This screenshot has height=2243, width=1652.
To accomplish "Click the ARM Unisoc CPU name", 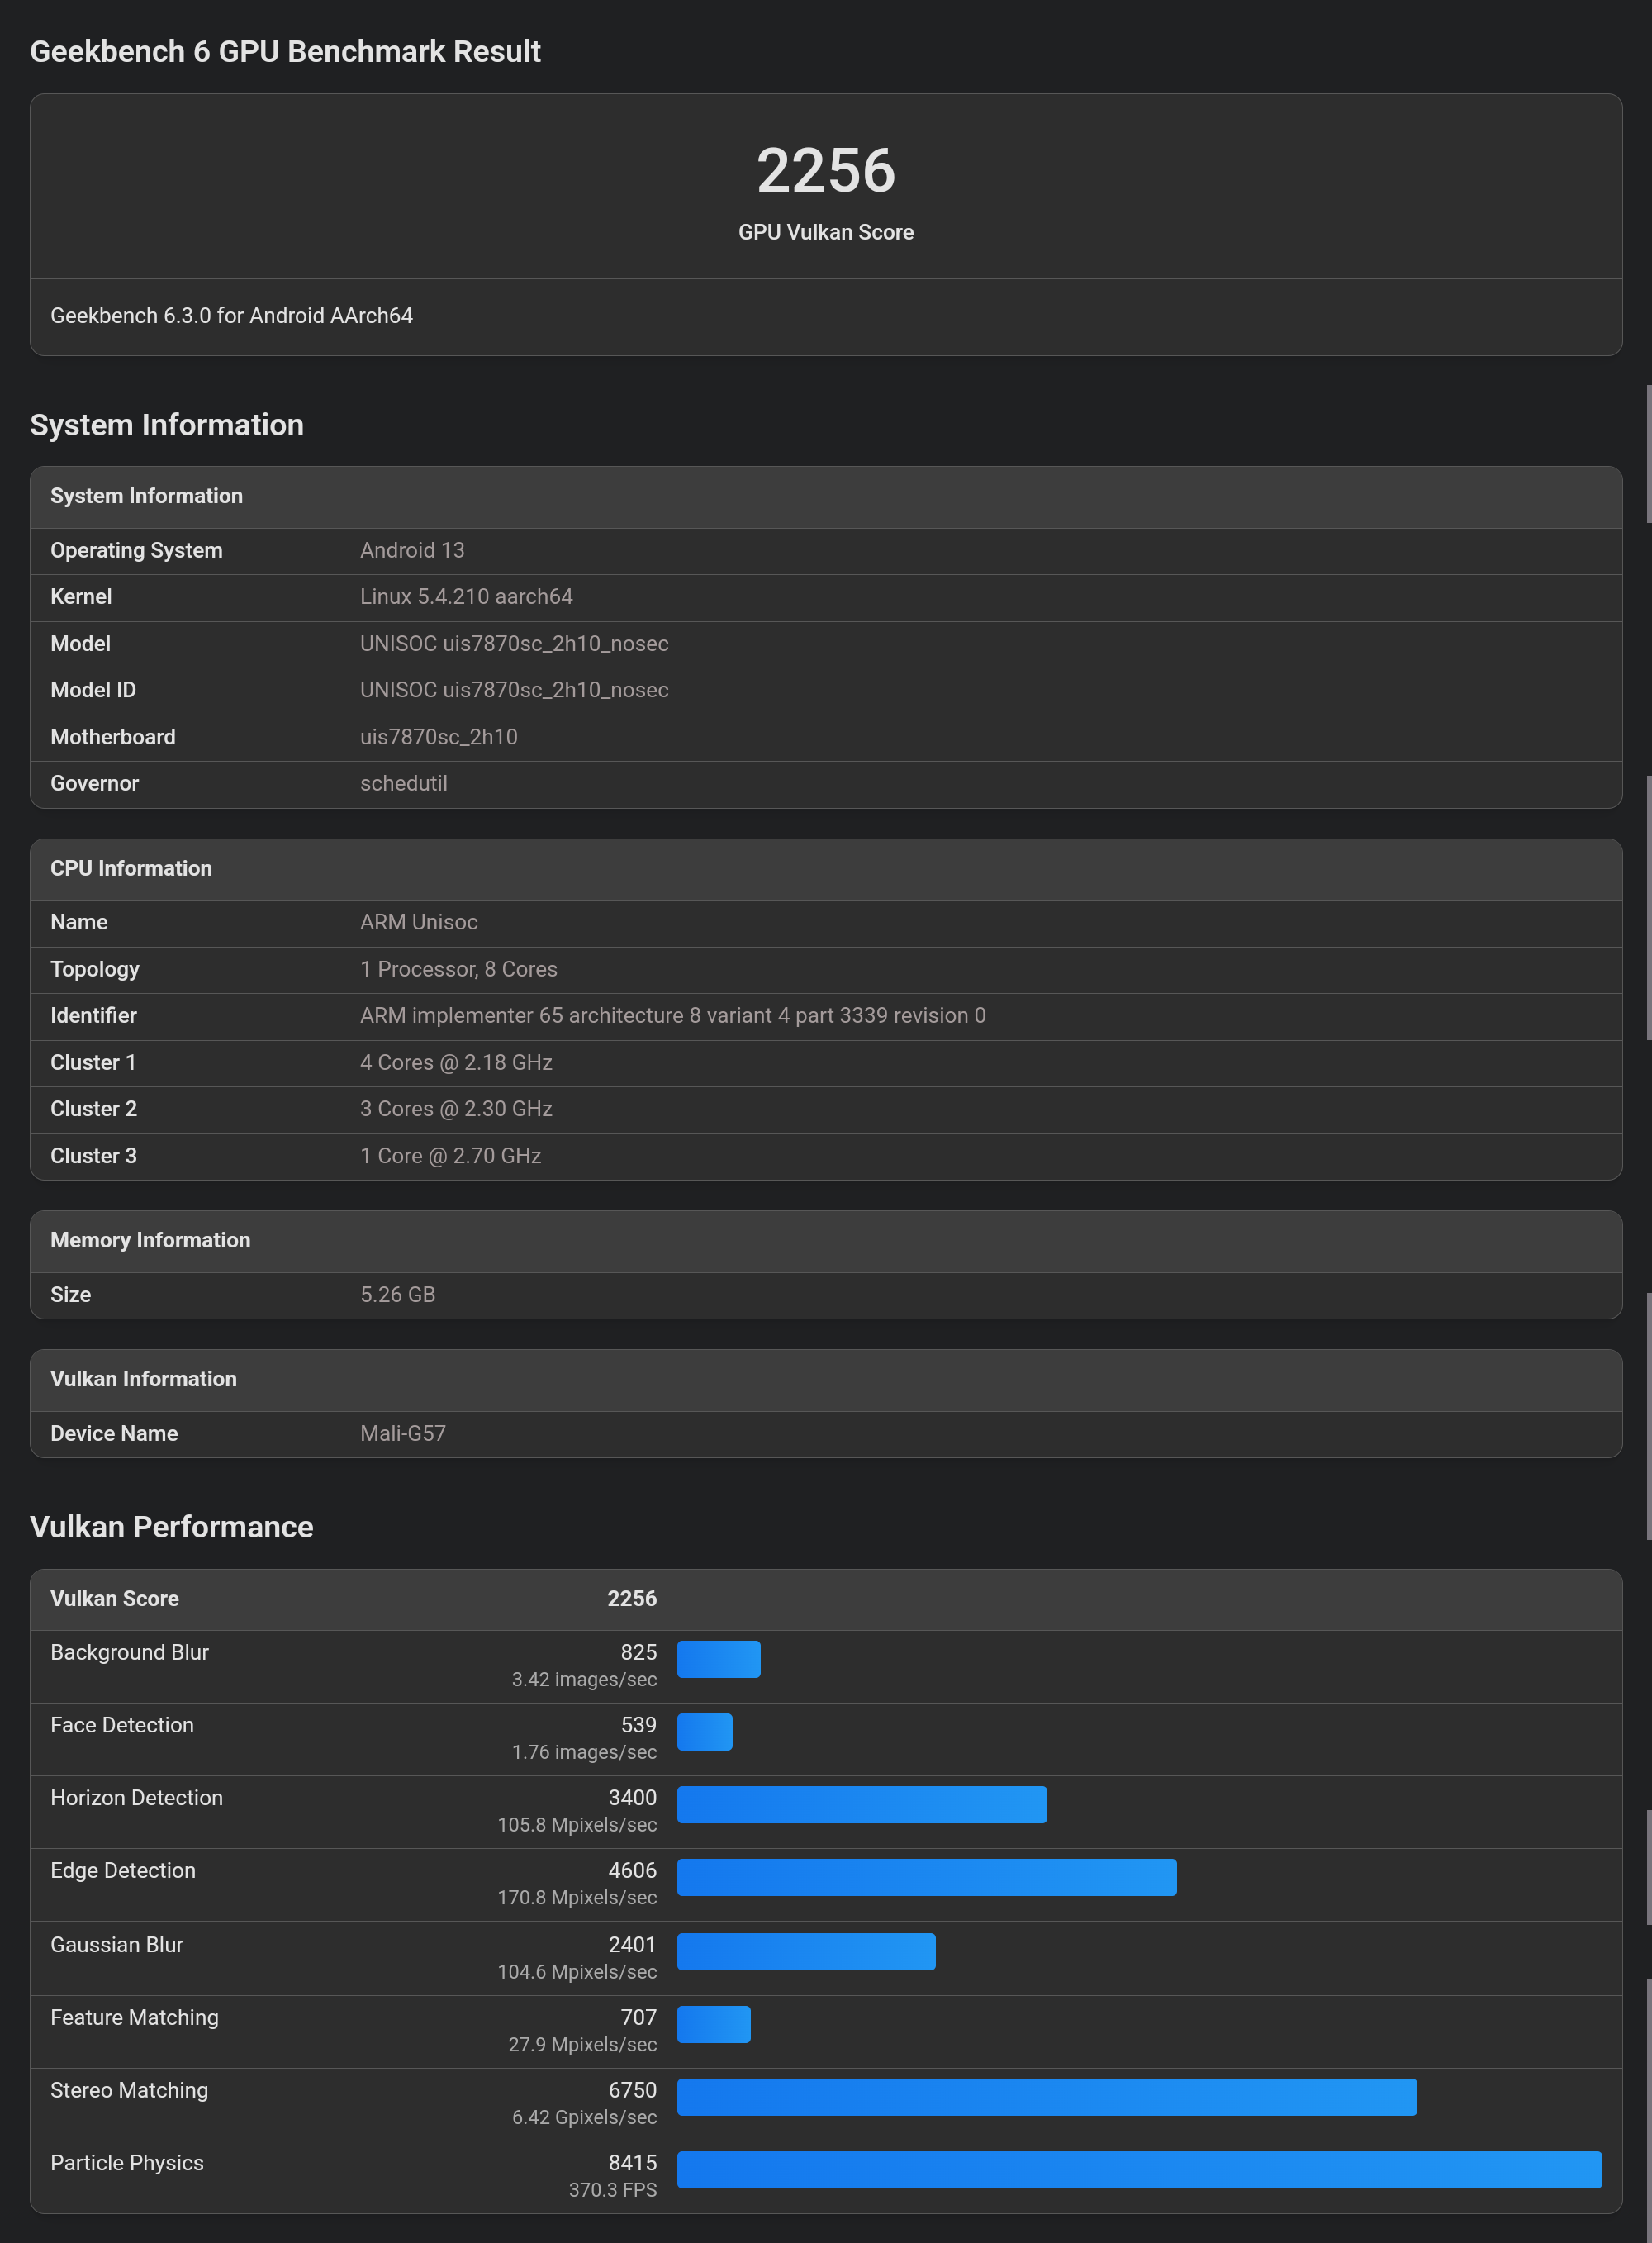I will (418, 922).
